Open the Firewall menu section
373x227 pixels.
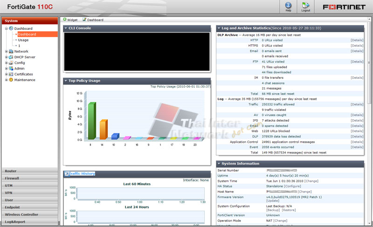[x=30, y=178]
